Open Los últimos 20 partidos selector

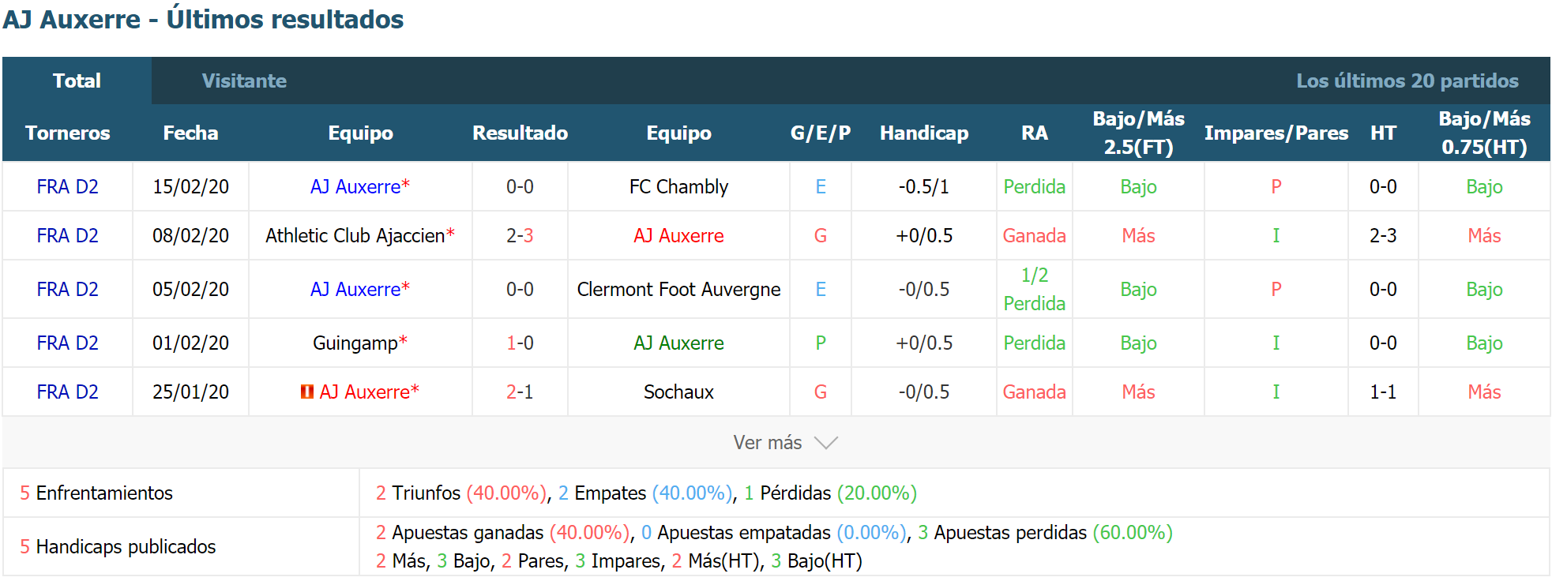pyautogui.click(x=1407, y=81)
